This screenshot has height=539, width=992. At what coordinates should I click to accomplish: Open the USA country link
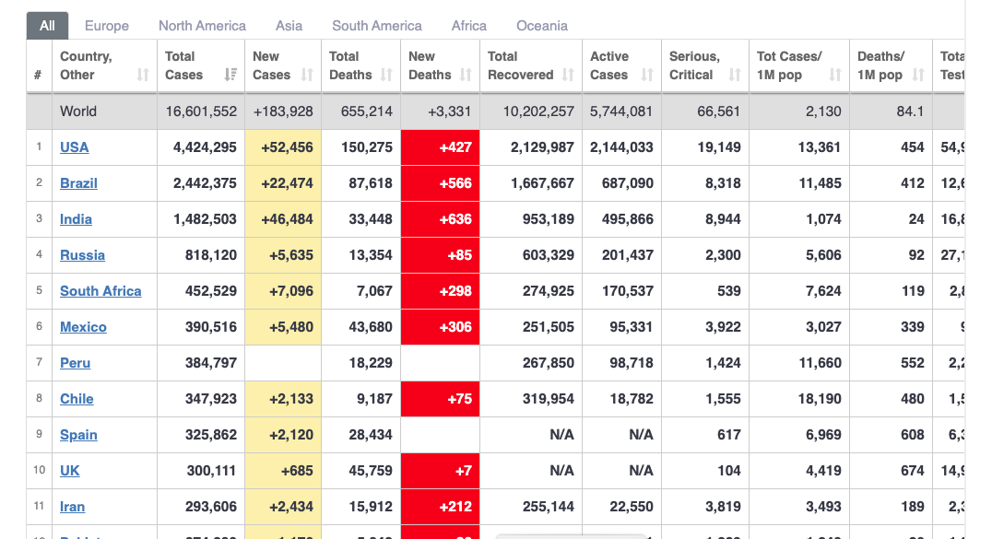coord(75,147)
